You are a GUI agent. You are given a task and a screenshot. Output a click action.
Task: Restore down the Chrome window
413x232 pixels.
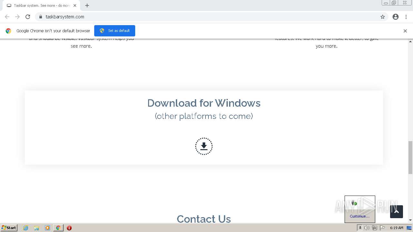[x=394, y=3]
